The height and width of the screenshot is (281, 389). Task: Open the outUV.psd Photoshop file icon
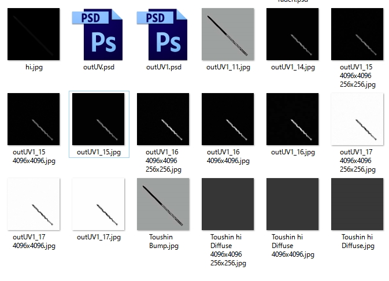[97, 34]
